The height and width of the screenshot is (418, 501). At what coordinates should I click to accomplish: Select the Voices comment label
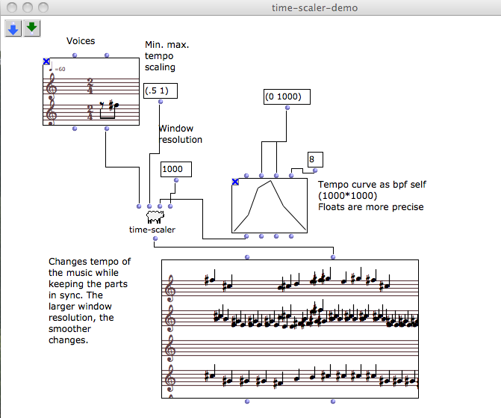click(81, 41)
